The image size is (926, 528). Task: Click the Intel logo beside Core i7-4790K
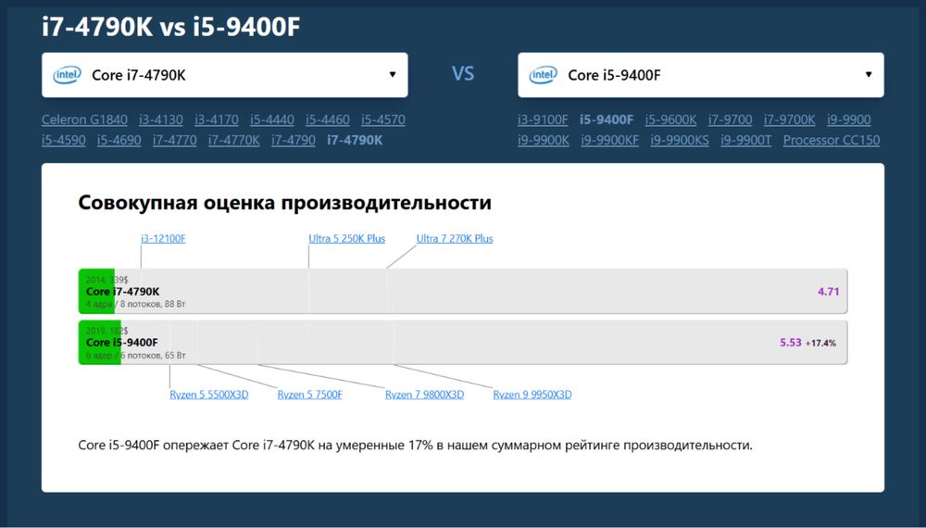click(67, 75)
